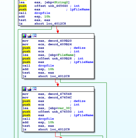Click dword_47654C in the mov ecx instruction

pyautogui.click(x=60, y=97)
